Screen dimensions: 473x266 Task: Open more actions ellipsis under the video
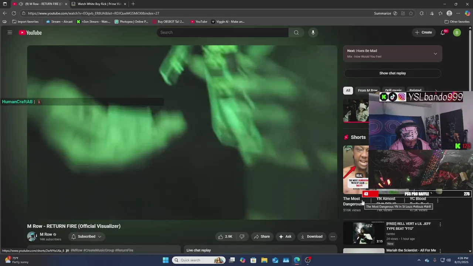333,236
